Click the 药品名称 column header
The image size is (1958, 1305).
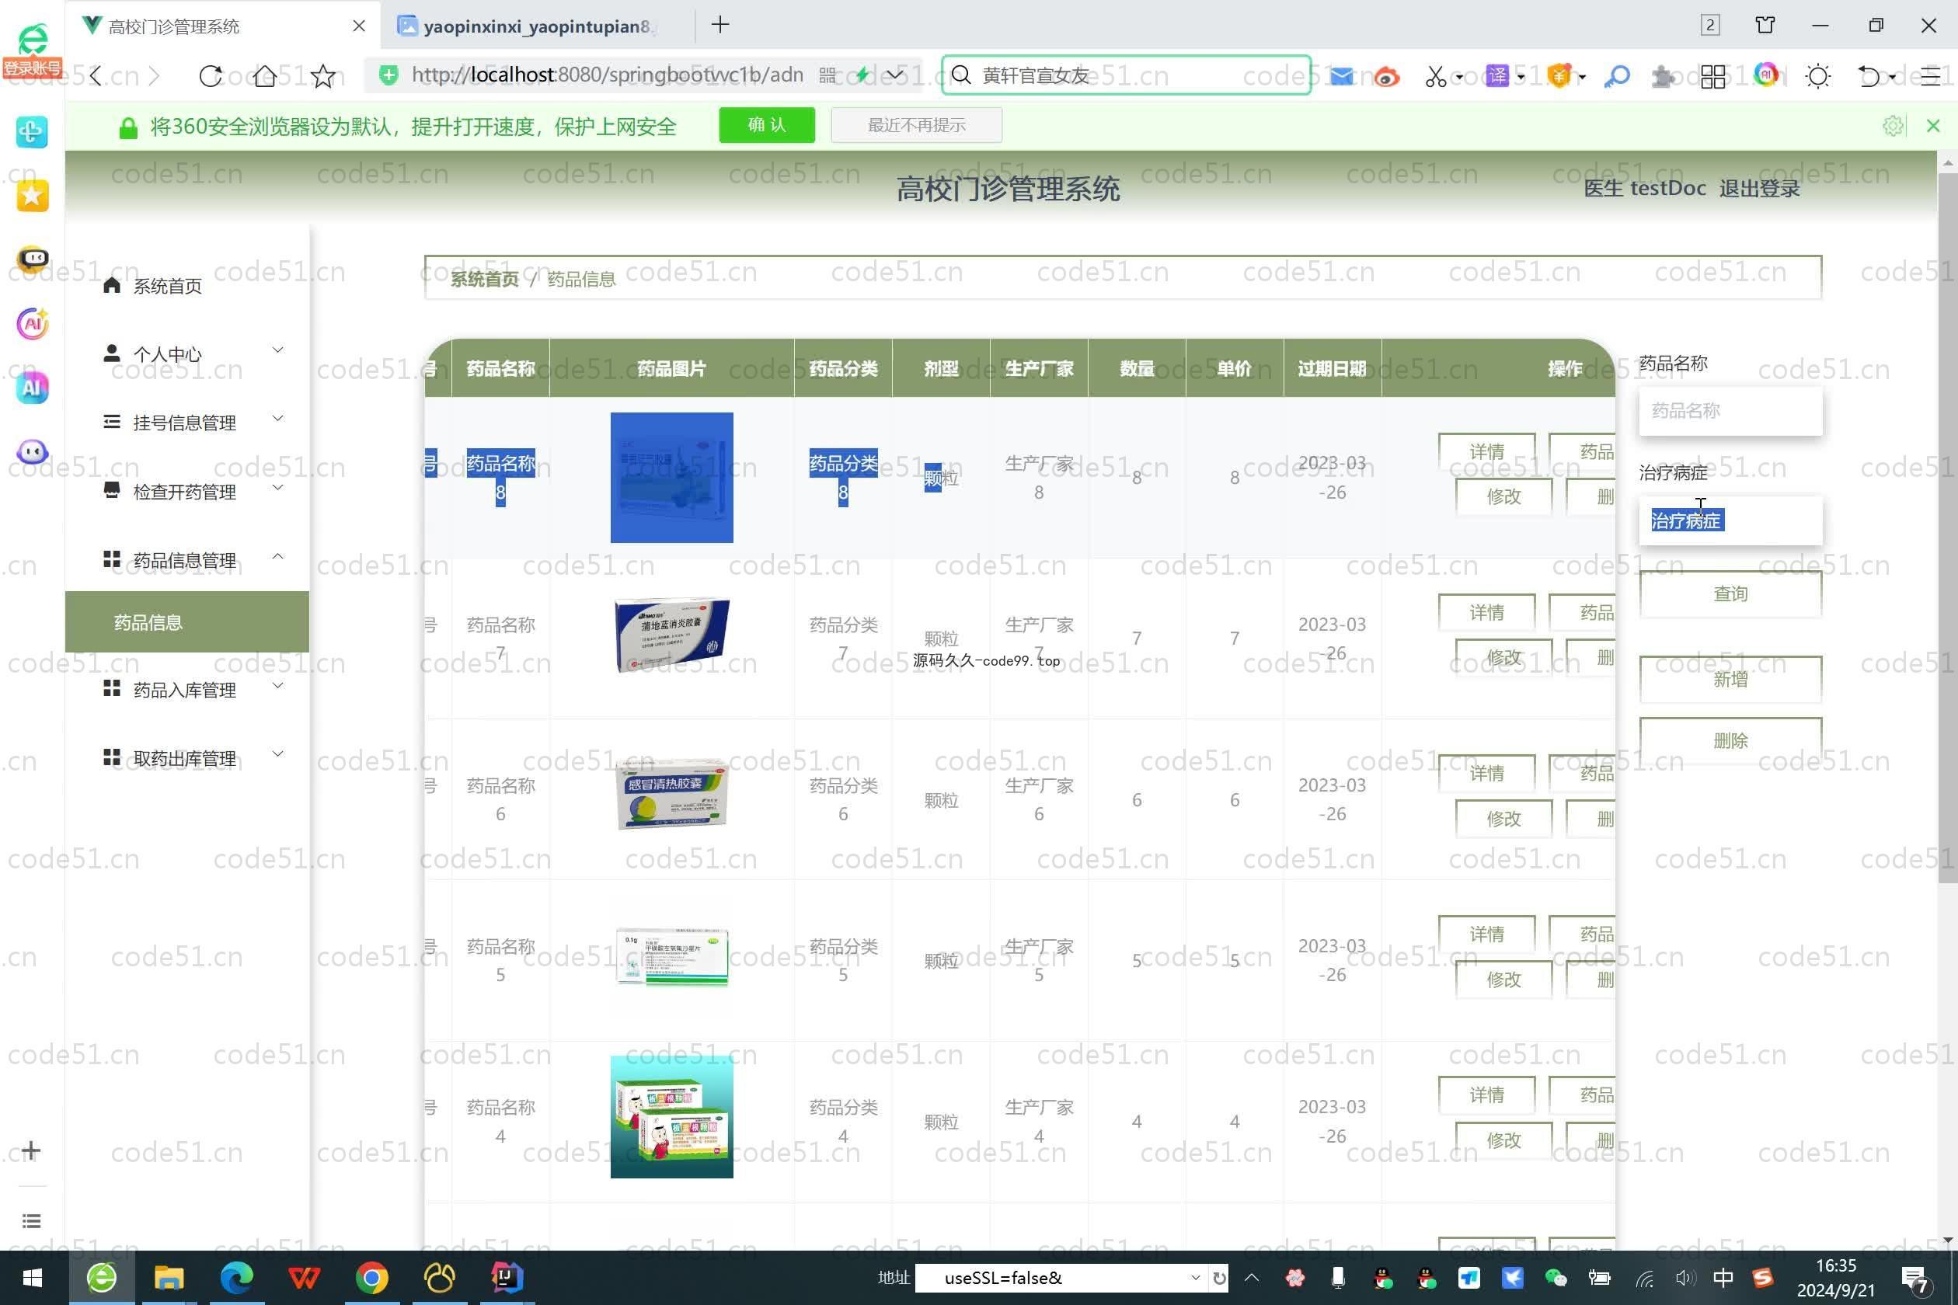point(500,369)
